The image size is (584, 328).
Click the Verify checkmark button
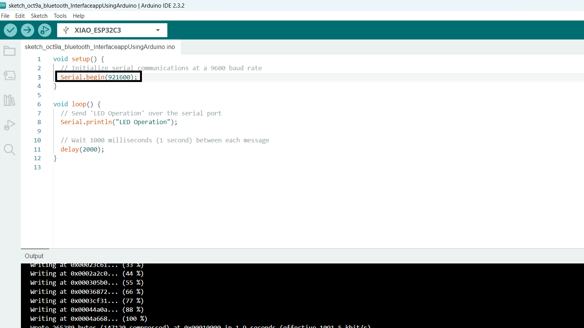coord(10,30)
